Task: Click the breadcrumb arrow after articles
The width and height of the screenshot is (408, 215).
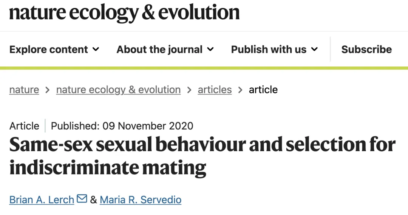Action: (240, 90)
